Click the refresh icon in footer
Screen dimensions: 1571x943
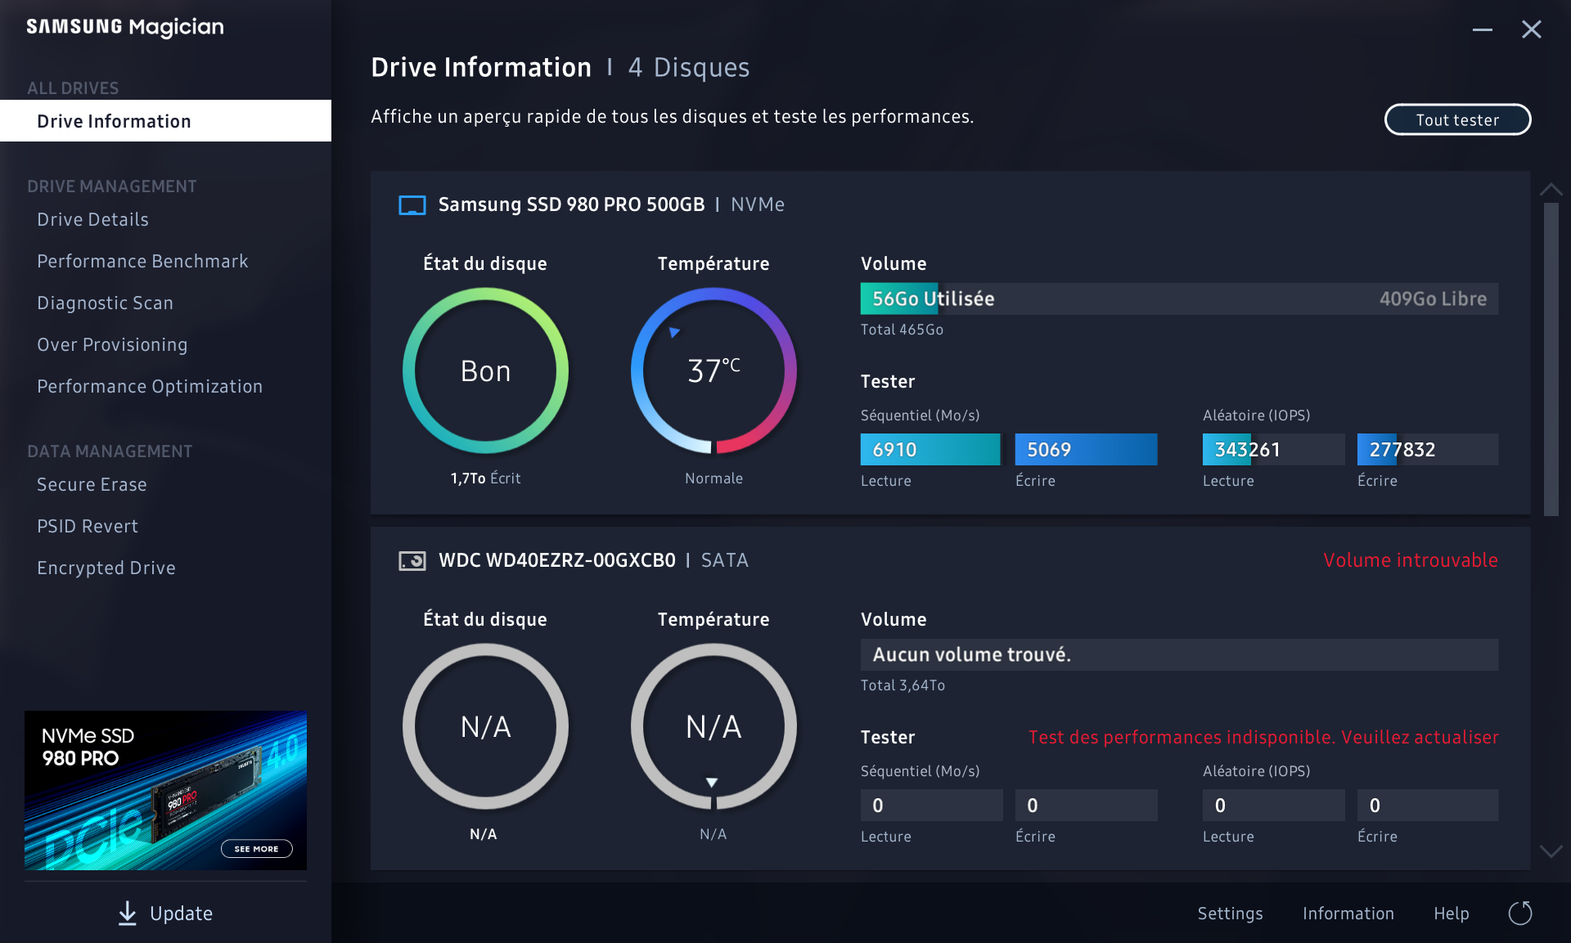coord(1520,913)
